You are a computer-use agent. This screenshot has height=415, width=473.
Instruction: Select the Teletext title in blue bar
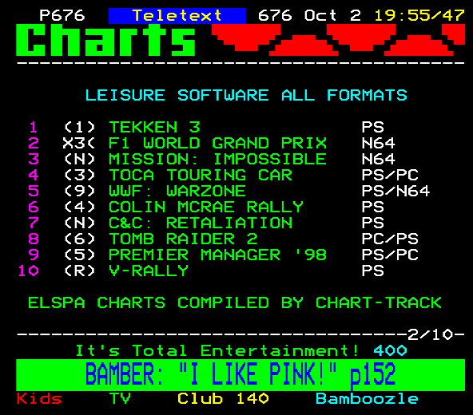point(177,16)
